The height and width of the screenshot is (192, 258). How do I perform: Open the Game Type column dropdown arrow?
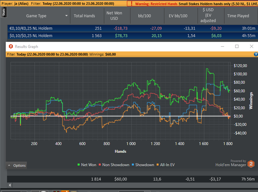[x=66, y=16]
